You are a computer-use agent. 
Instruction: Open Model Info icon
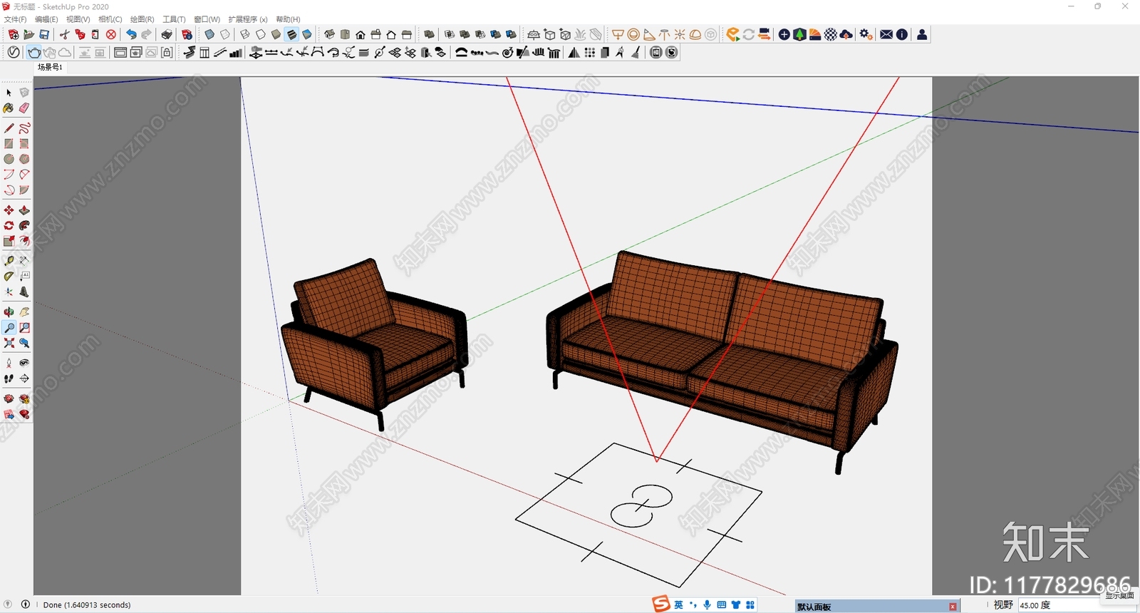pyautogui.click(x=187, y=34)
